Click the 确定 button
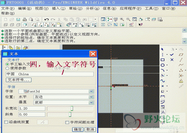 tap(78, 129)
